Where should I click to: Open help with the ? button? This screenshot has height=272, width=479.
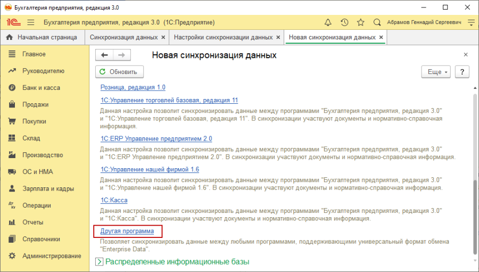tap(462, 72)
